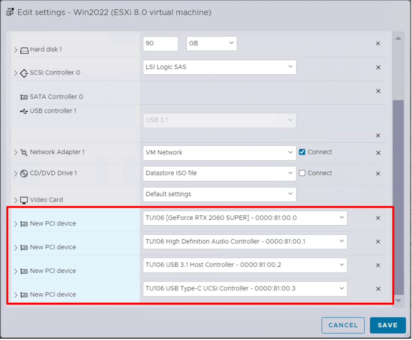Remove SATA Controller 0 with X icon
Viewport: 412px width, 340px height.
[378, 91]
